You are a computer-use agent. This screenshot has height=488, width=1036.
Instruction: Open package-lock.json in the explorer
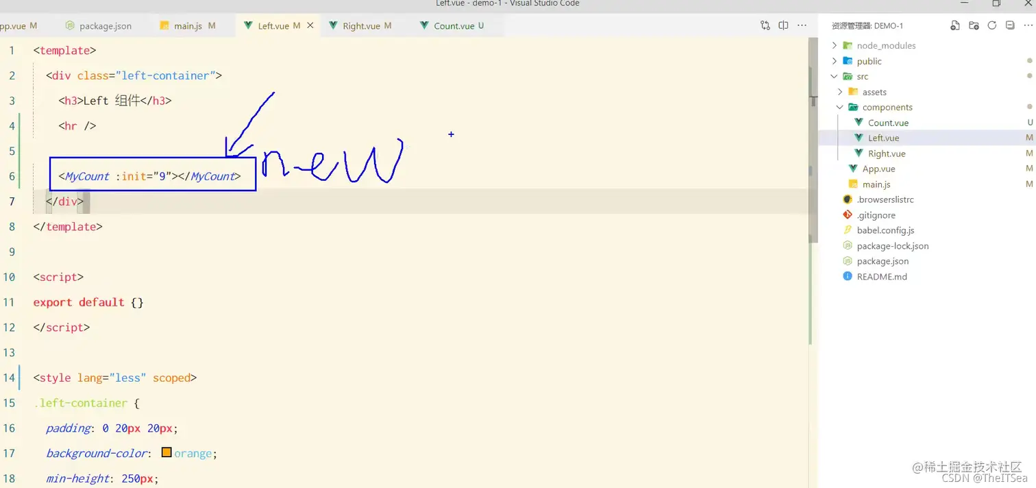[893, 246]
